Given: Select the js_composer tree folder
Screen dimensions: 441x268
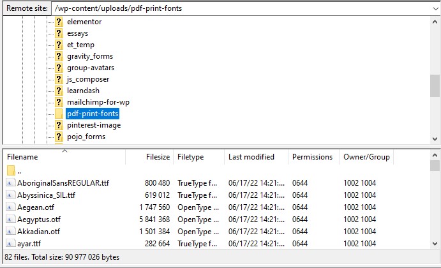Looking at the screenshot, I should [88, 79].
